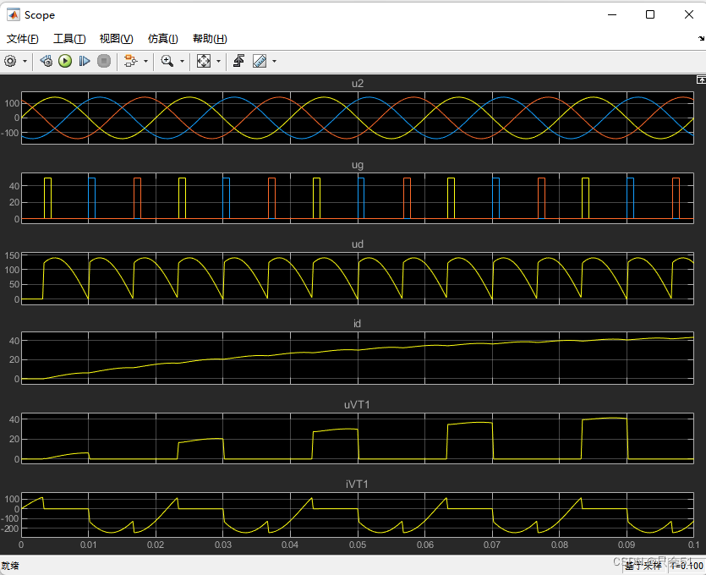Maximize the Scope window
The image size is (706, 575).
[x=650, y=14]
